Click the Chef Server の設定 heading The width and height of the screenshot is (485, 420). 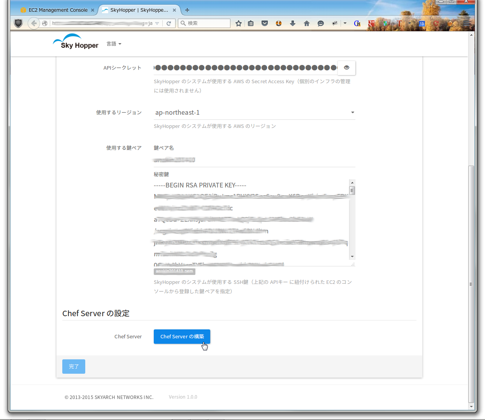96,313
